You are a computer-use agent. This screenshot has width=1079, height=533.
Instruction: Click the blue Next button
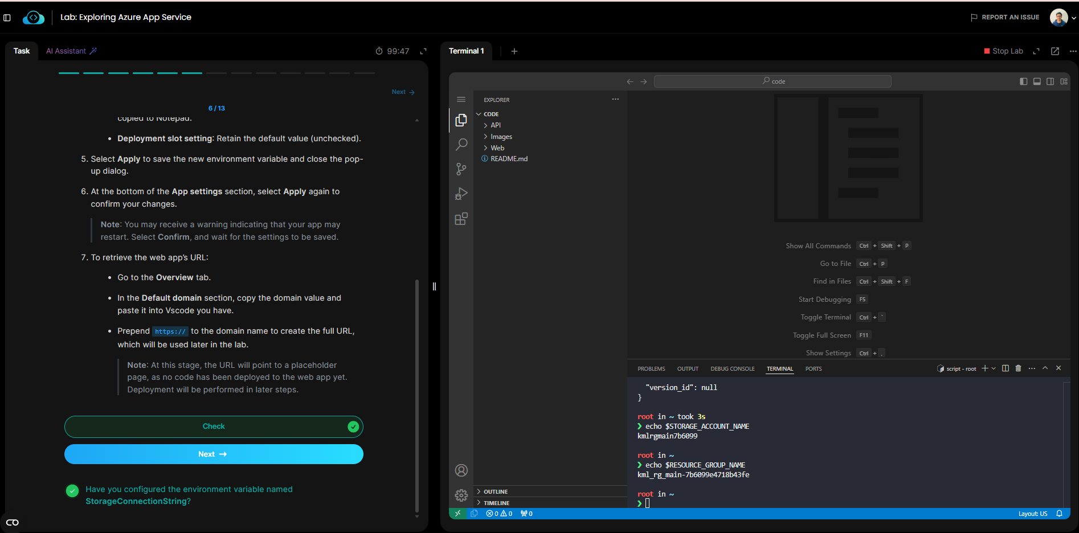pos(214,454)
